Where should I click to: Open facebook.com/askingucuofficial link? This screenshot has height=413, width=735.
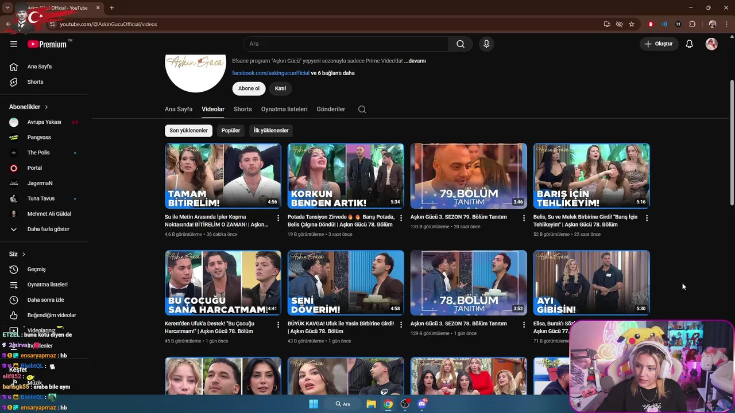coord(270,73)
